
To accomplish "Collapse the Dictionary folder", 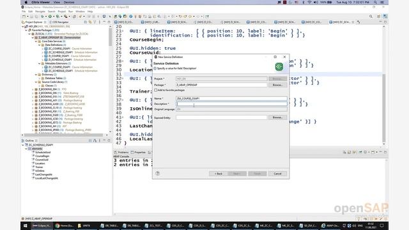I will click(x=36, y=75).
